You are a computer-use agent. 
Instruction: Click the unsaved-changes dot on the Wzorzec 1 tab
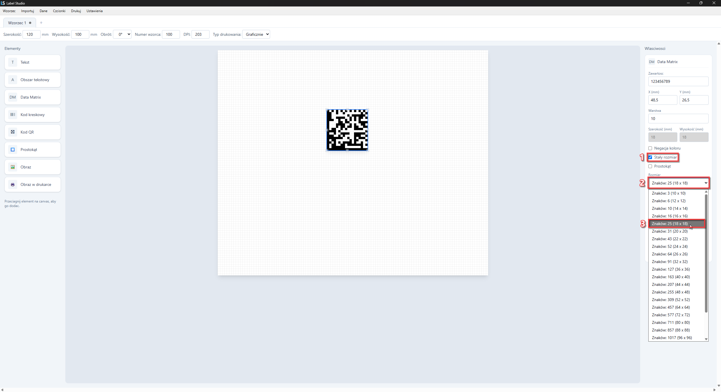click(30, 23)
